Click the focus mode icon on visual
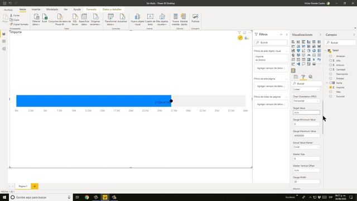Viewport: 357px width, 201px height. pos(245,33)
